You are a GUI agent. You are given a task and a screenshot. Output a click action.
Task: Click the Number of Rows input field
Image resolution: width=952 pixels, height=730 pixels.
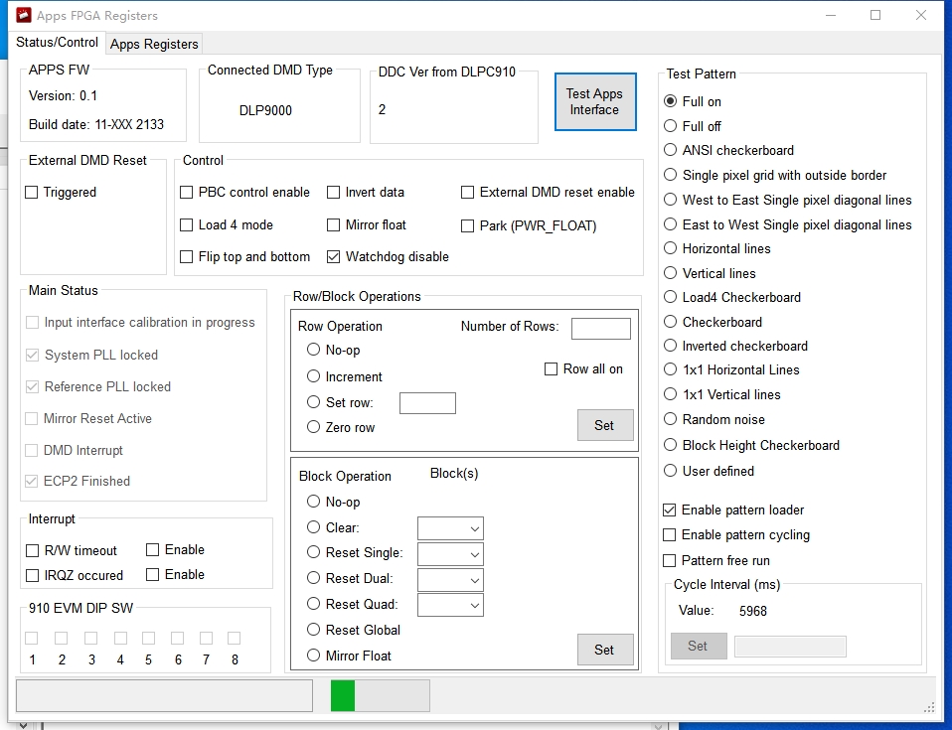(x=600, y=329)
